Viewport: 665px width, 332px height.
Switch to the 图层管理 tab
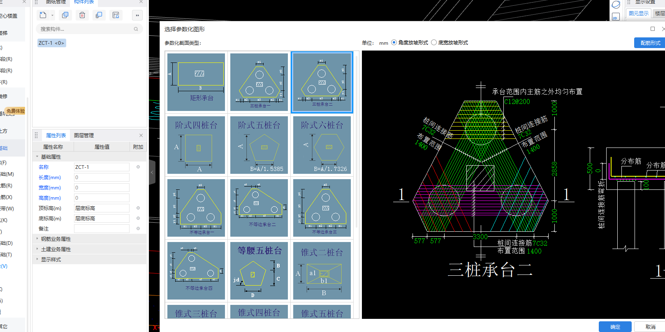click(84, 135)
